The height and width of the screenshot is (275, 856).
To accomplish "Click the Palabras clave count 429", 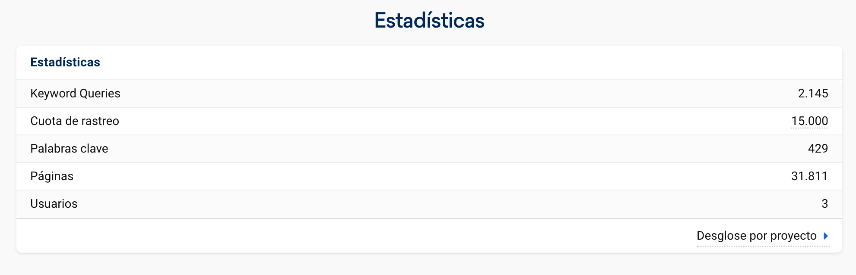I will point(818,149).
